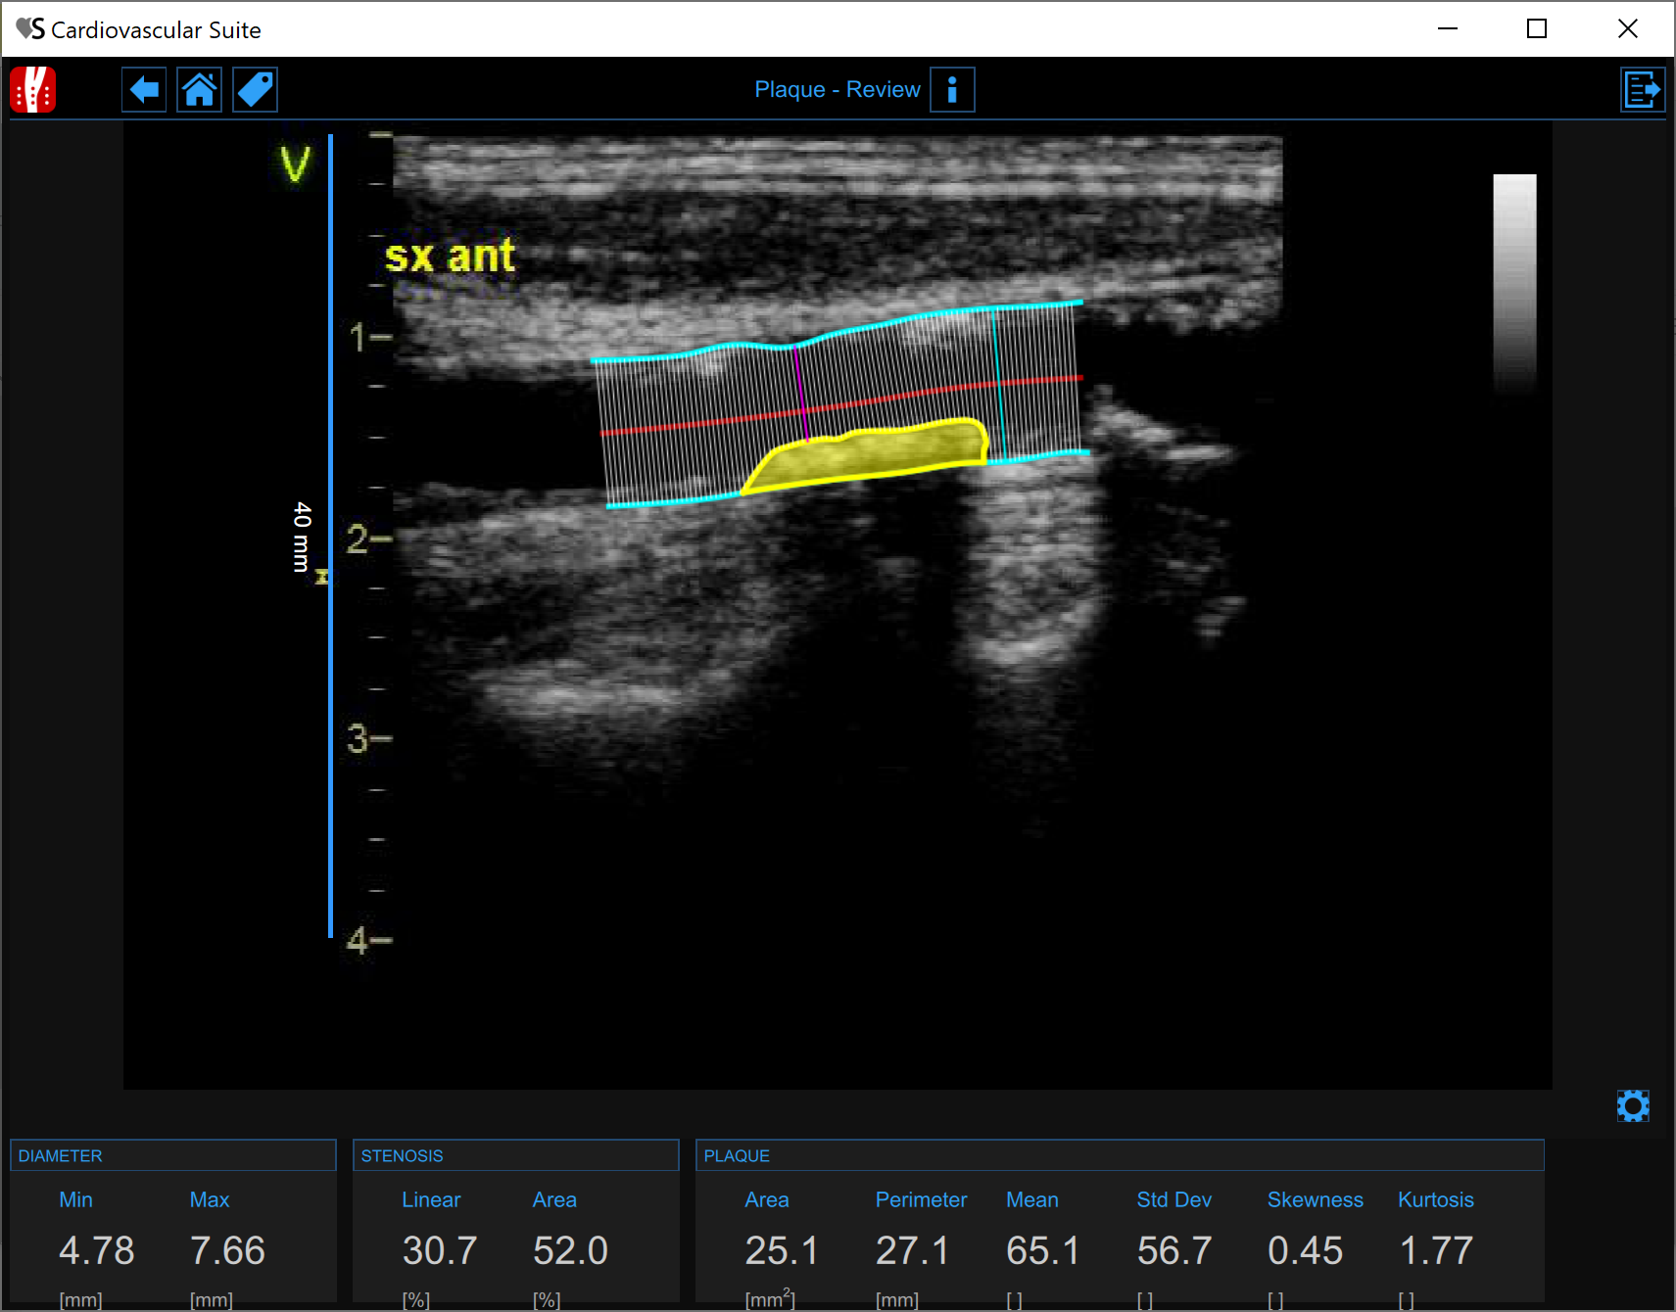The height and width of the screenshot is (1312, 1676).
Task: Click the Min diameter value 4.78
Action: (96, 1250)
